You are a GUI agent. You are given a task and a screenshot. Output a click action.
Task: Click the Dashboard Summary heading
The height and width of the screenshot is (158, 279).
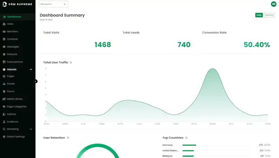(62, 15)
